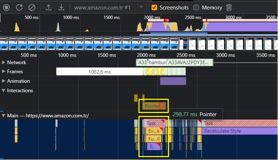Viewport: 278px width, 160px height.
Task: Select the hamburger network request bar
Action: (157, 62)
